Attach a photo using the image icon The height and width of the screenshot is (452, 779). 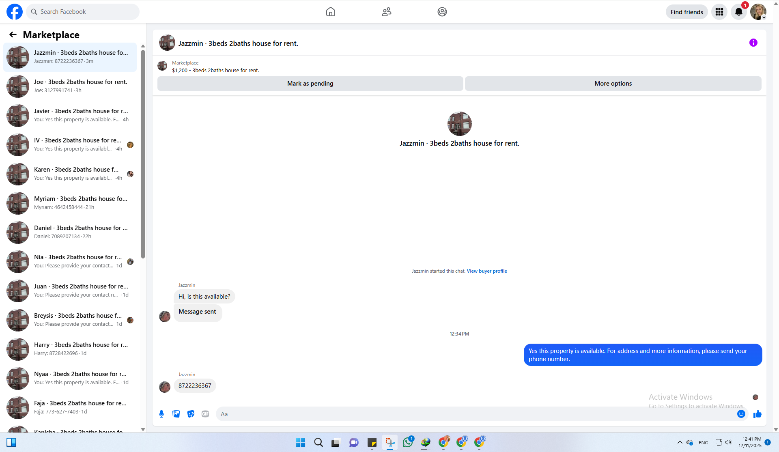click(x=176, y=414)
